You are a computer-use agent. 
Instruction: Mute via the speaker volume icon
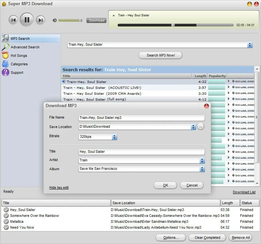pos(54,20)
